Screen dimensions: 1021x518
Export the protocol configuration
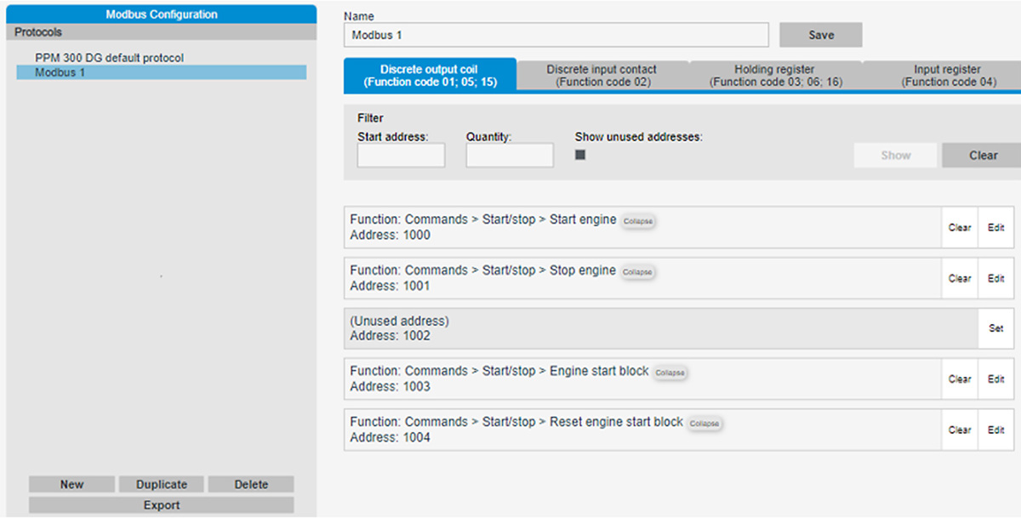pyautogui.click(x=162, y=505)
